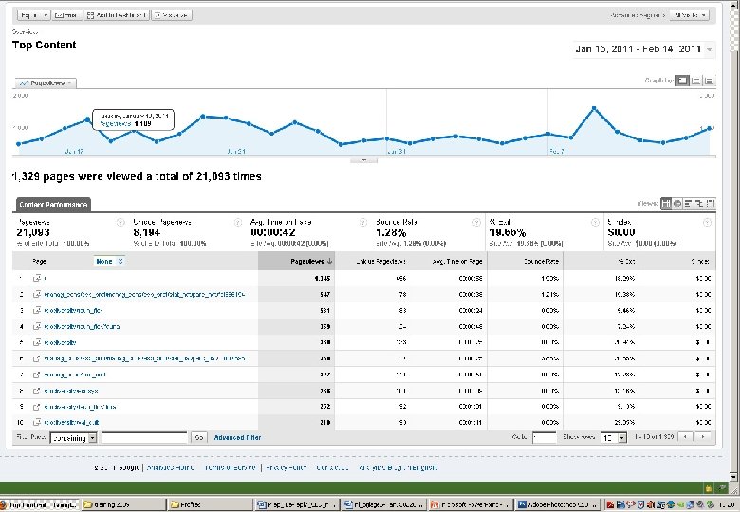Open the Pageviews graph metric dropdown

click(x=46, y=83)
